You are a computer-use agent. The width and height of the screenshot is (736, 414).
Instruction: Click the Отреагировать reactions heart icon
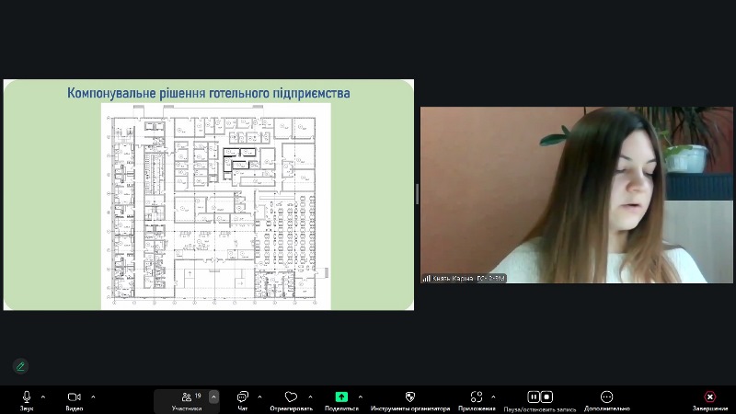292,397
